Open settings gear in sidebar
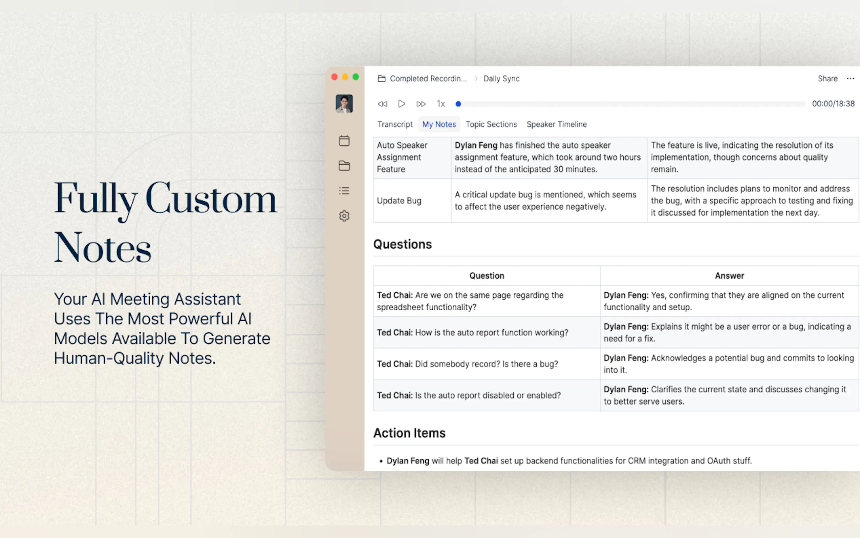The width and height of the screenshot is (860, 538). click(x=344, y=216)
